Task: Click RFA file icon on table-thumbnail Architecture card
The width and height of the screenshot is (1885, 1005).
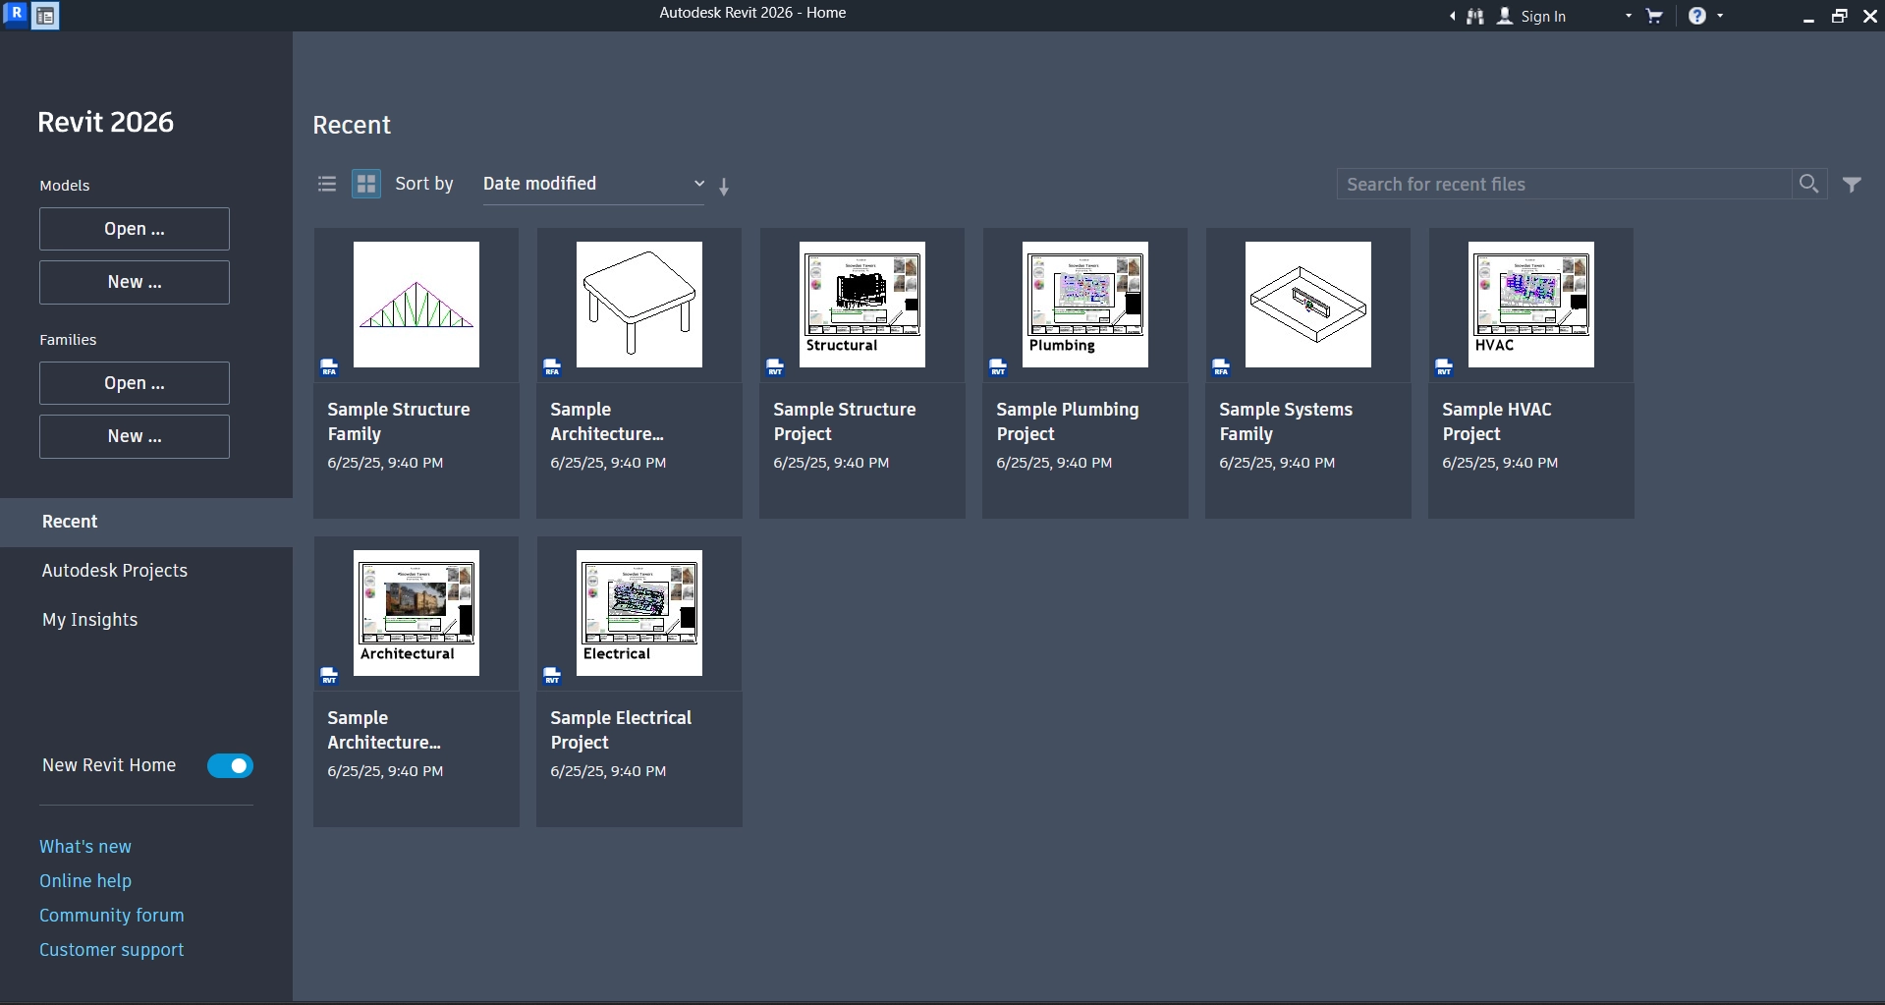Action: (x=552, y=367)
